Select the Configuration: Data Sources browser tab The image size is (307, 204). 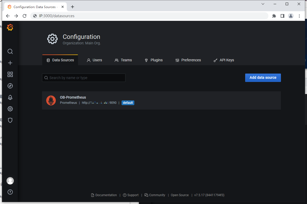point(35,7)
